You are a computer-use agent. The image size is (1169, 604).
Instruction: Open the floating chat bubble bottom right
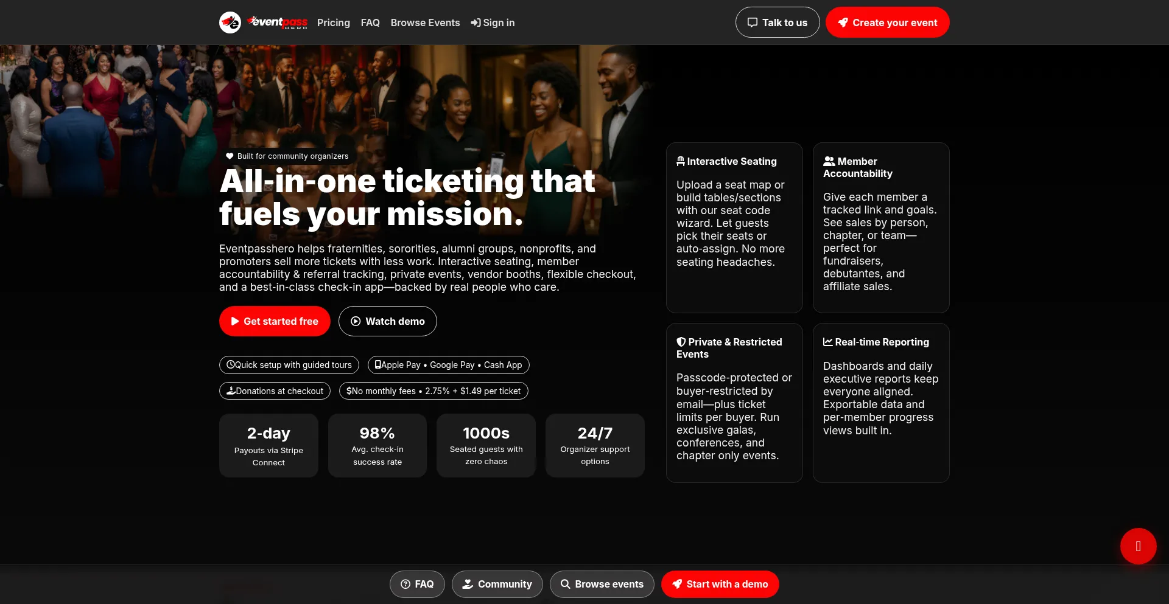tap(1138, 546)
